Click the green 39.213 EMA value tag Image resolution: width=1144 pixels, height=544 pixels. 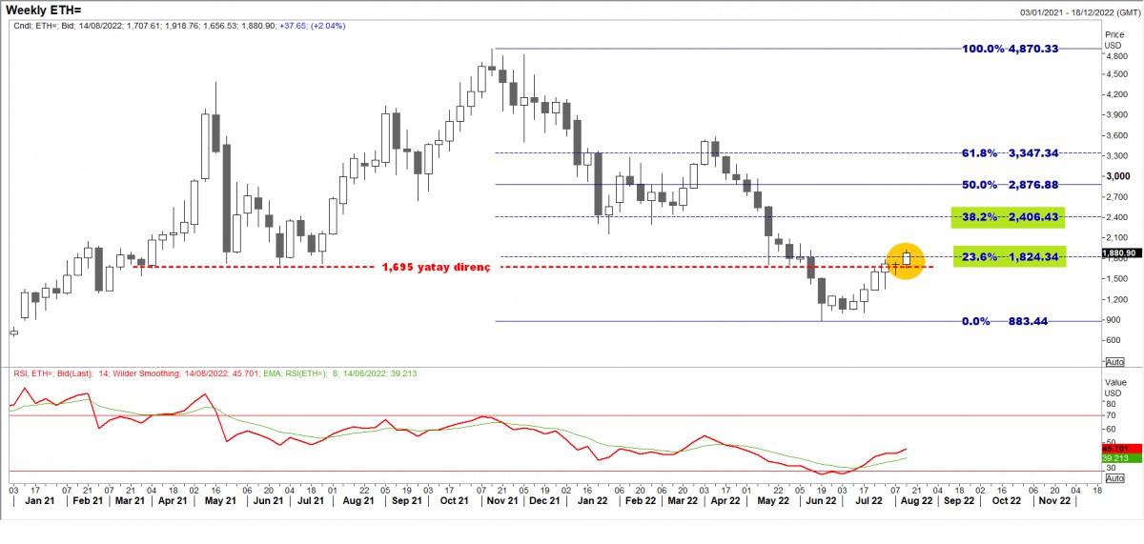click(1114, 458)
